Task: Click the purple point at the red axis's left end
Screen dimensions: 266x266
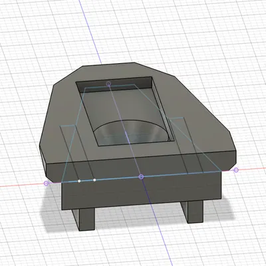Action: click(x=46, y=184)
